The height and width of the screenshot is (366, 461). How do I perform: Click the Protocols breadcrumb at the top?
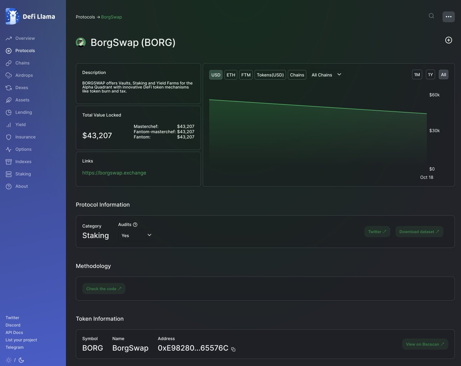tap(85, 17)
